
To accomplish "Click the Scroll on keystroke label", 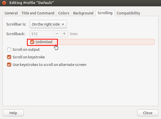I will (x=29, y=57).
